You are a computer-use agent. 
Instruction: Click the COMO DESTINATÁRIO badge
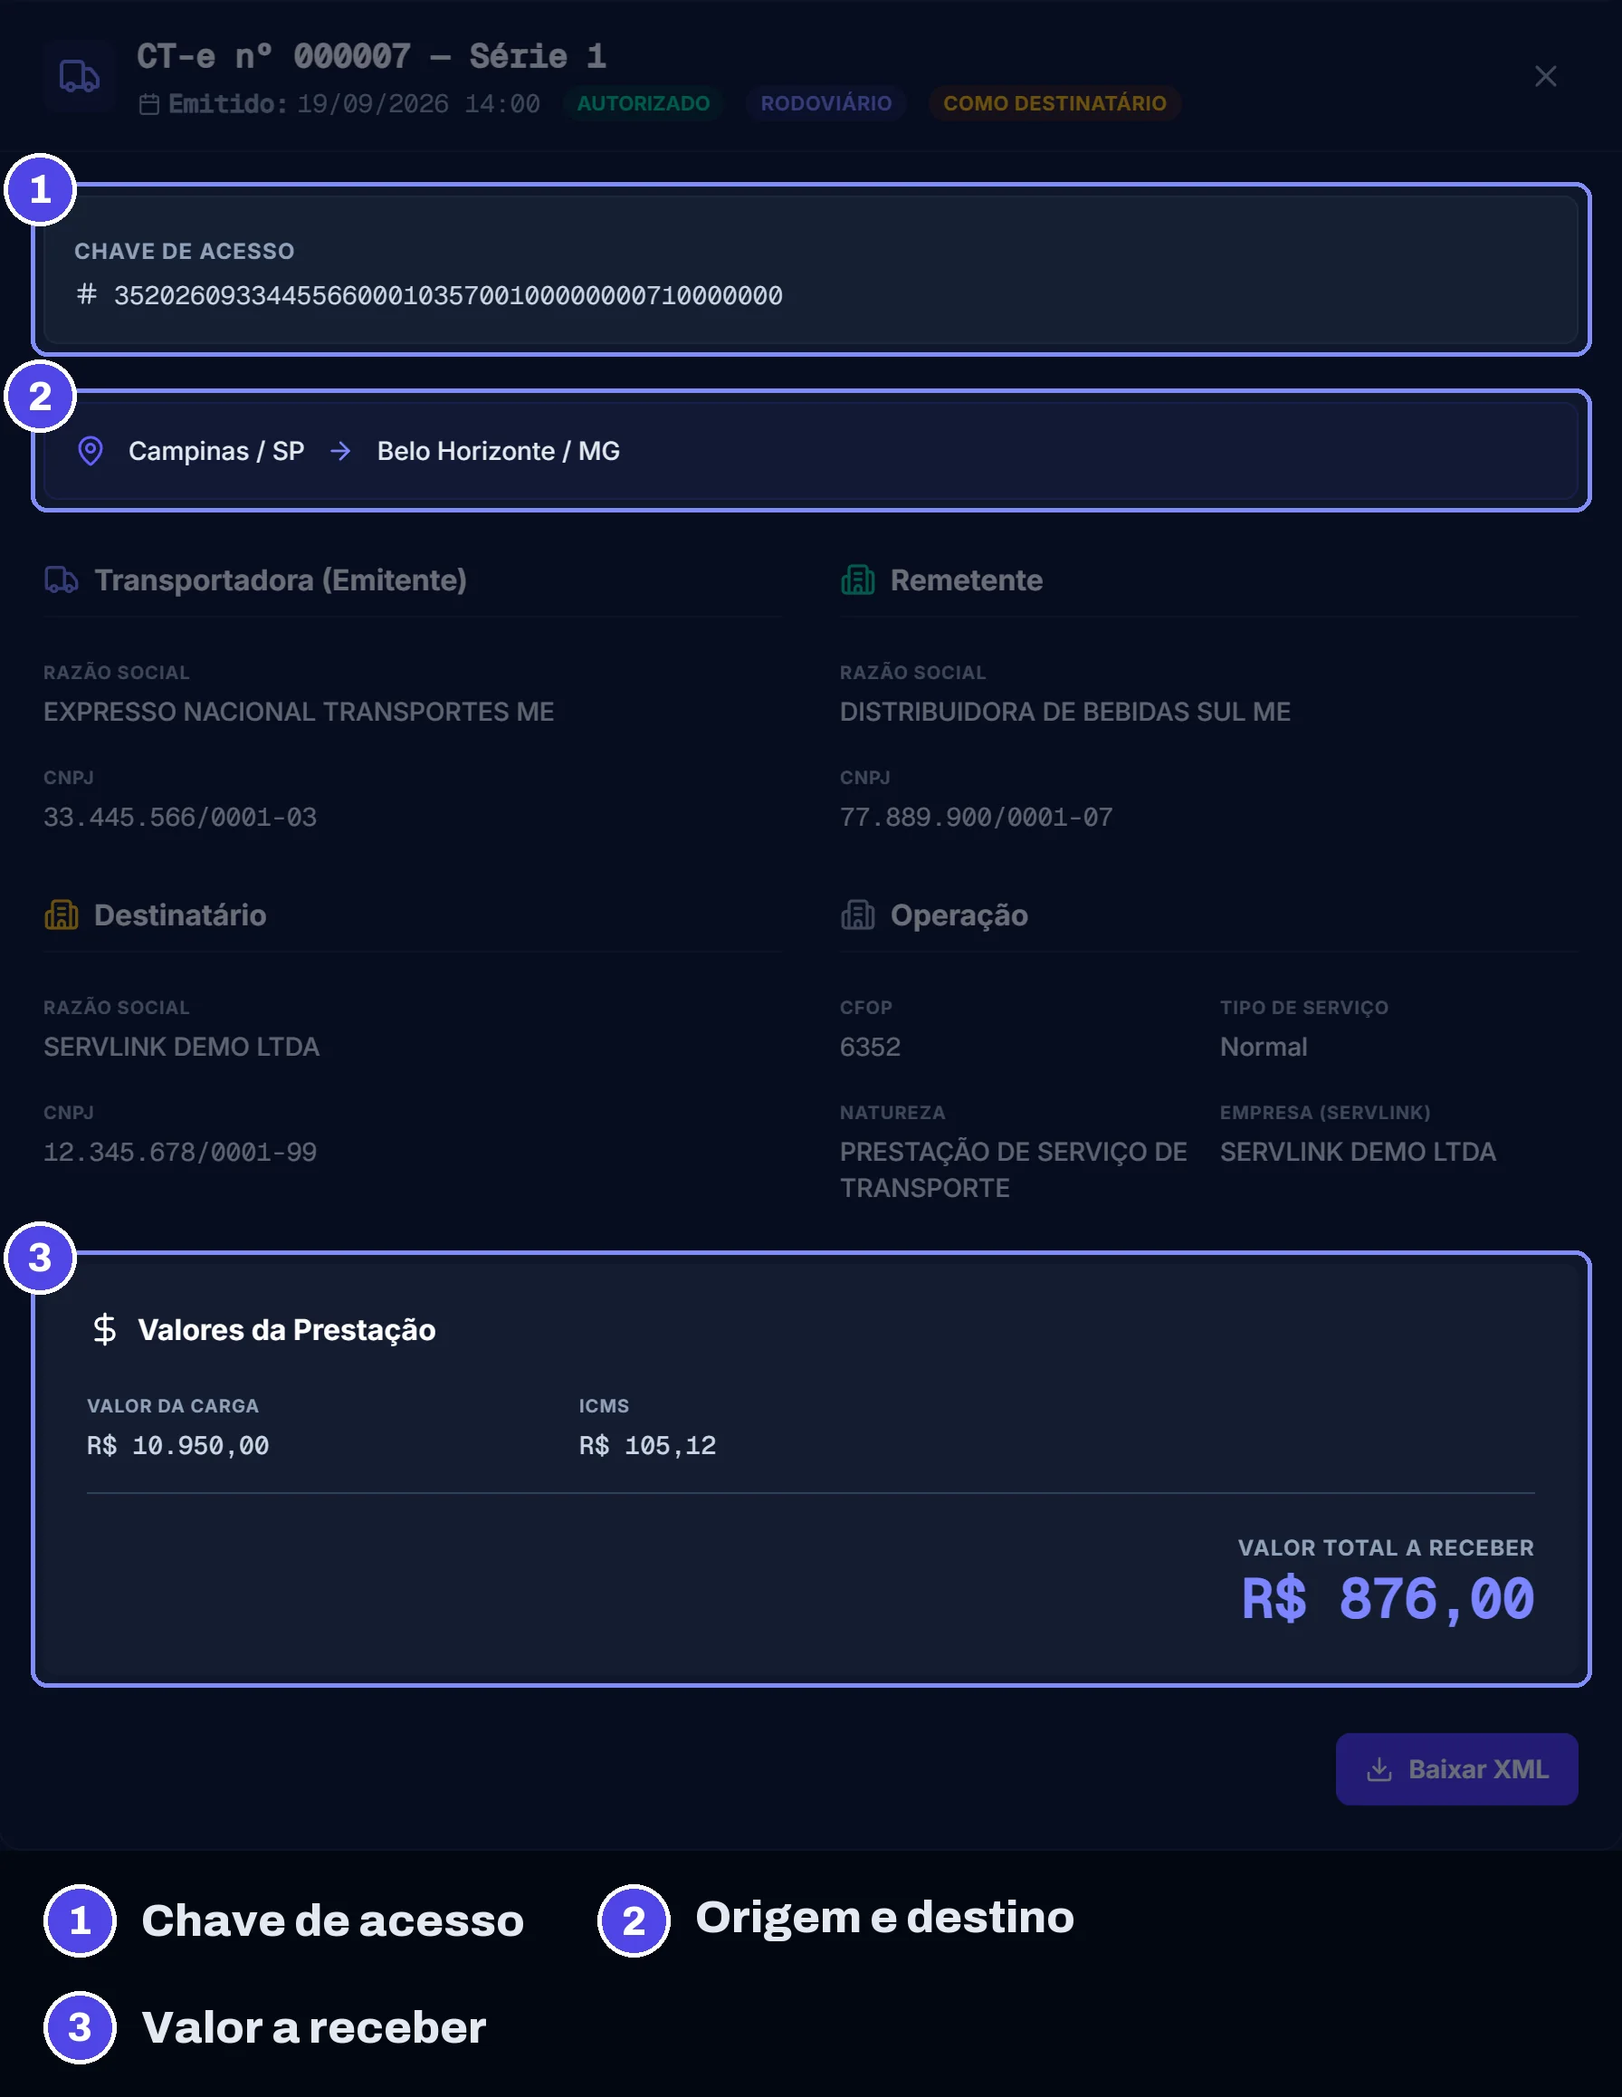pos(1054,102)
